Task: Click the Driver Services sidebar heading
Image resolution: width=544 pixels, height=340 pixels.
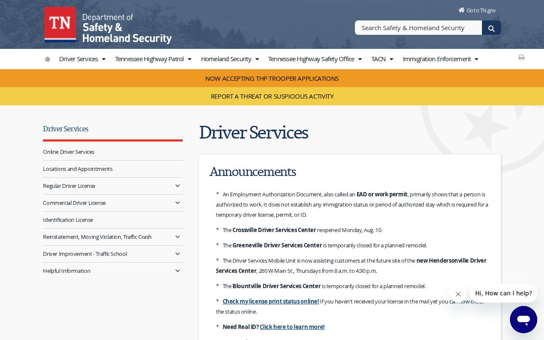Action: click(x=65, y=129)
